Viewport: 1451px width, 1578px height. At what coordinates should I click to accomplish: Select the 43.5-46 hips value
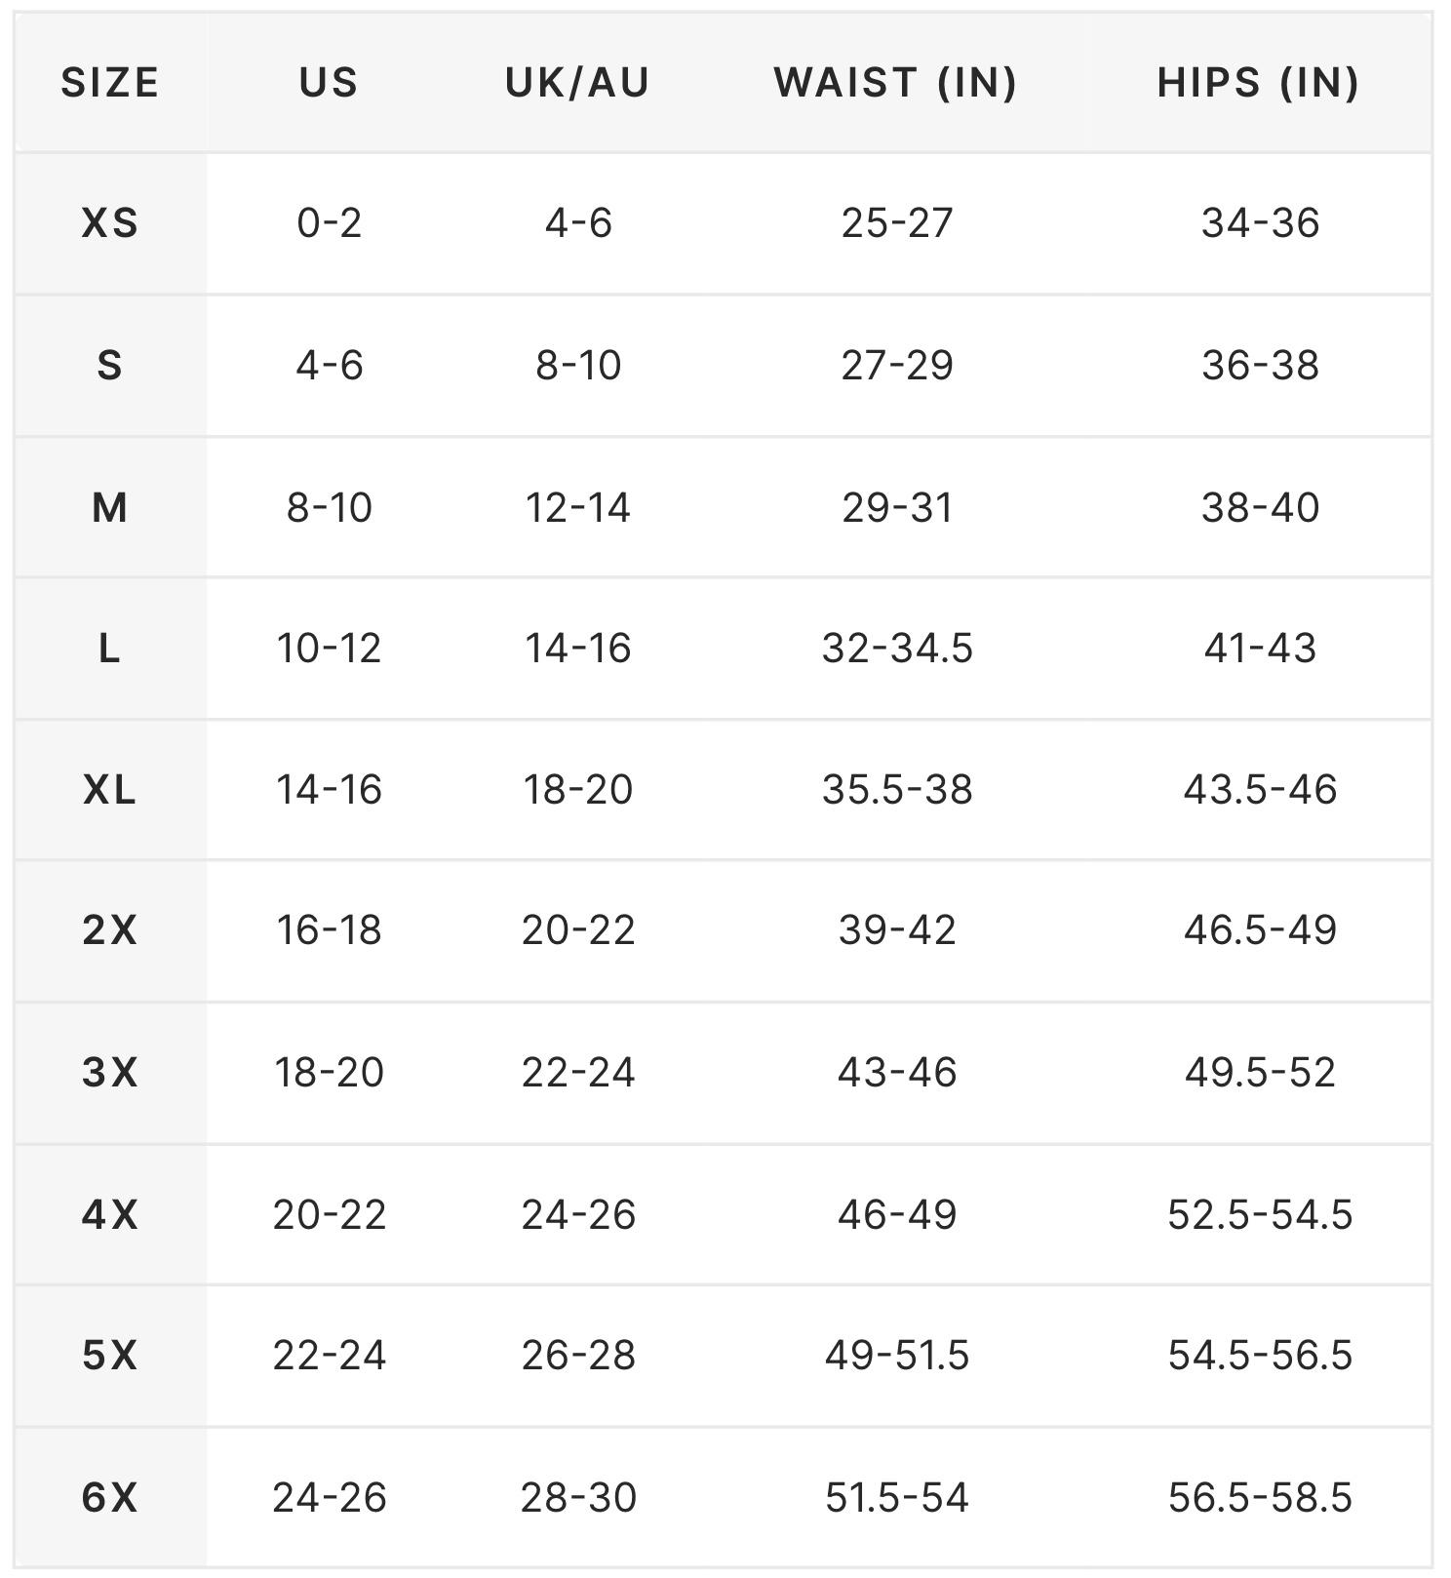[1260, 790]
